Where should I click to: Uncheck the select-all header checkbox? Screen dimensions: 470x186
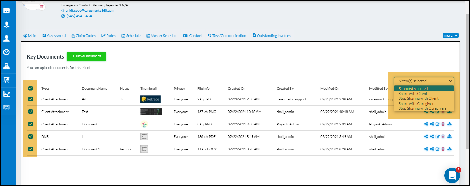[31, 88]
